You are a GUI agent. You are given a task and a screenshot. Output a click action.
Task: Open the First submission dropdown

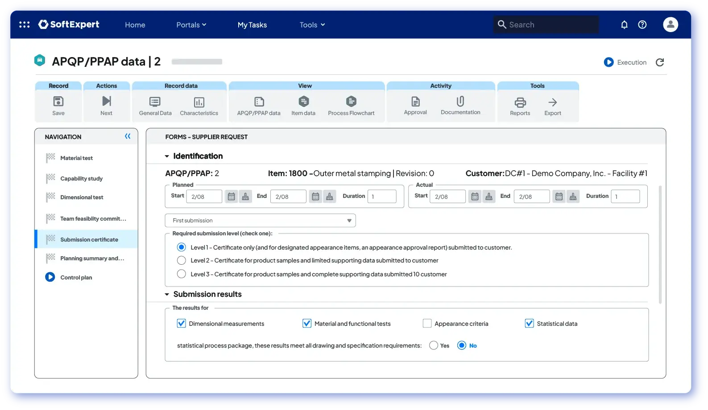click(x=260, y=221)
